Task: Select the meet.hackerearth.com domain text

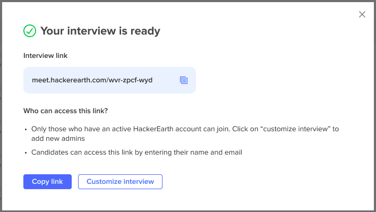Action: (69, 80)
